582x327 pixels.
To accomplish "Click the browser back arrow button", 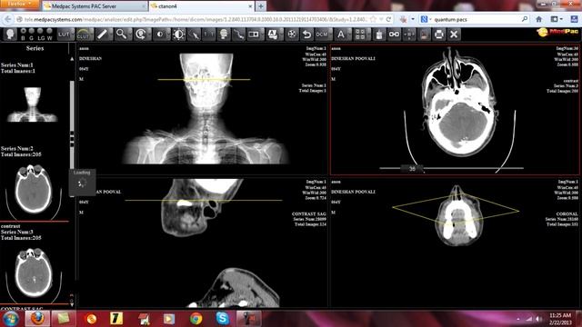I will (x=8, y=19).
